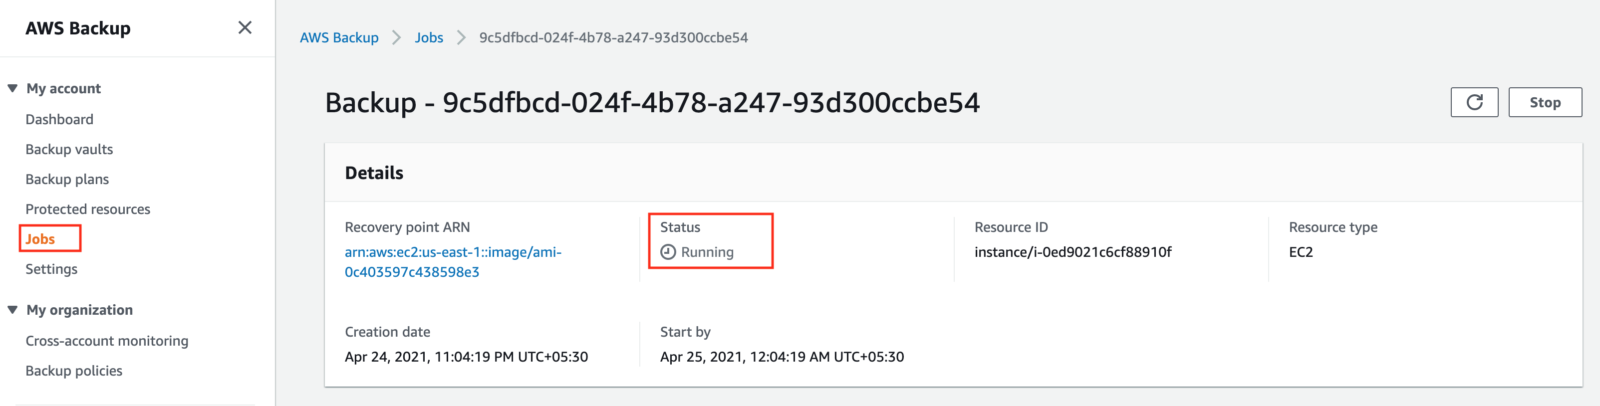Open Protected resources page

click(87, 209)
